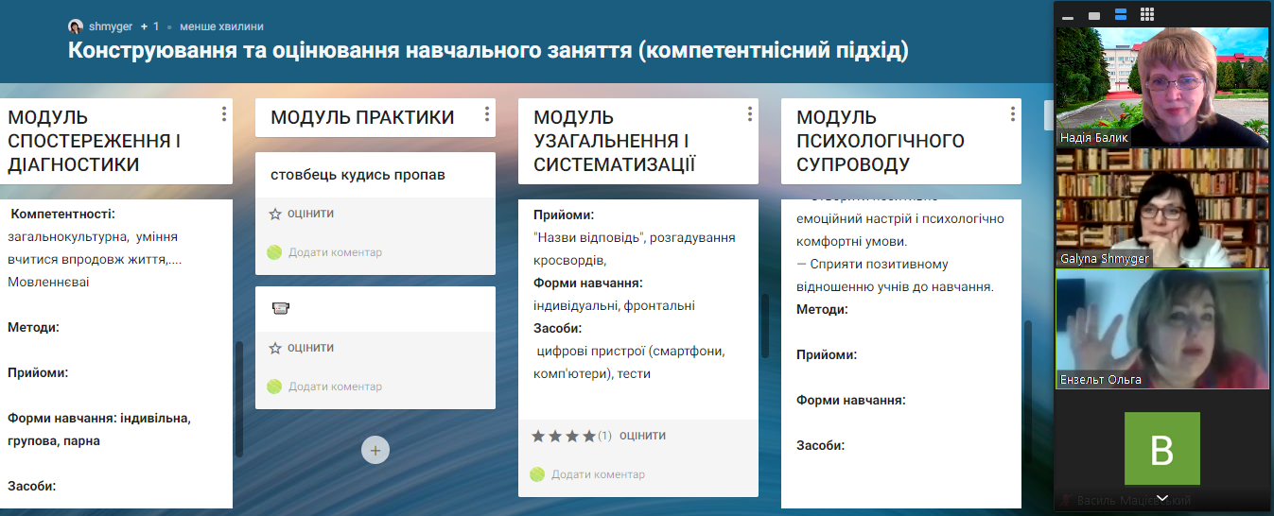The width and height of the screenshot is (1274, 516).
Task: Add comment on the Прийоми card
Action: click(x=598, y=474)
